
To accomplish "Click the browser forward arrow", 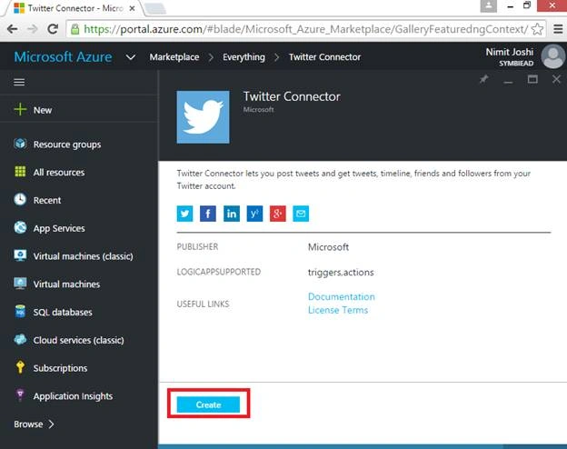I will [x=33, y=29].
